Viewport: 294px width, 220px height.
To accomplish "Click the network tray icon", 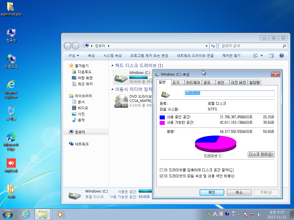I will [253, 214].
